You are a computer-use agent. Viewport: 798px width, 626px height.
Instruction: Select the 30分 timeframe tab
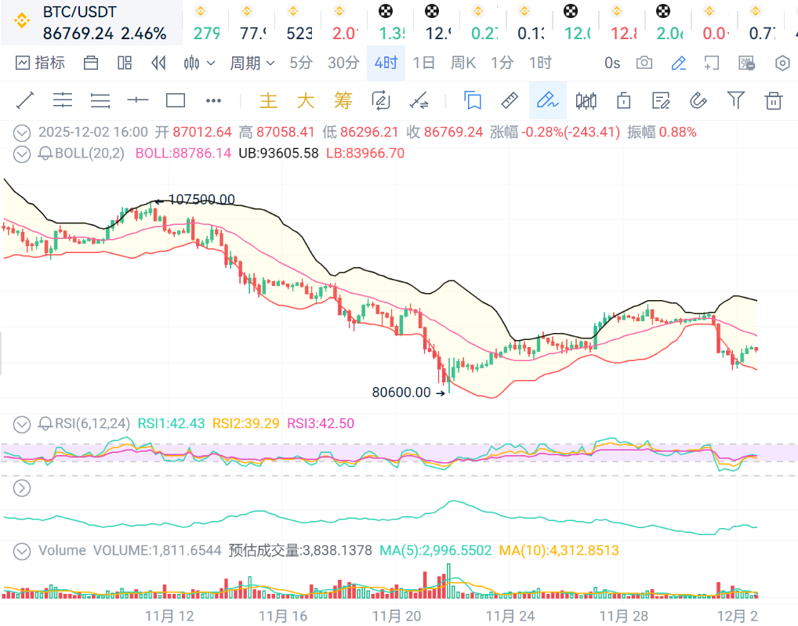pyautogui.click(x=343, y=63)
